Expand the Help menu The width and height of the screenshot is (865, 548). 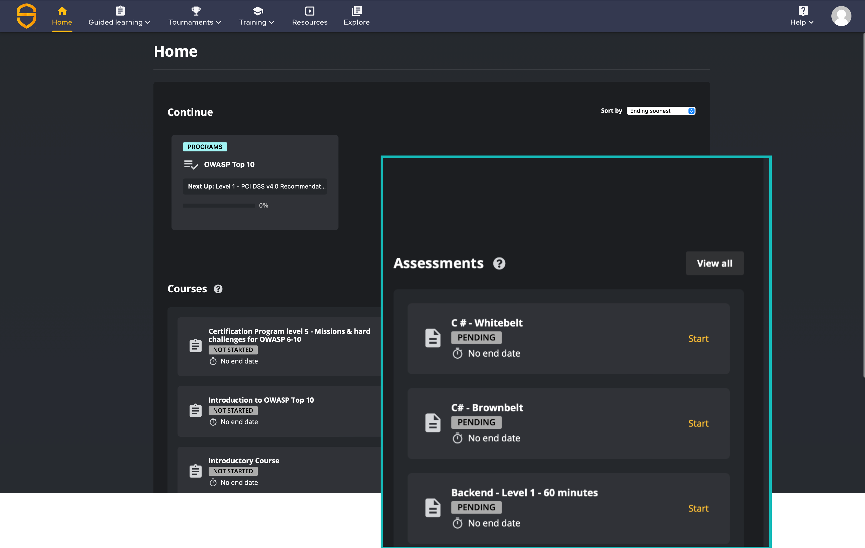[x=802, y=22]
